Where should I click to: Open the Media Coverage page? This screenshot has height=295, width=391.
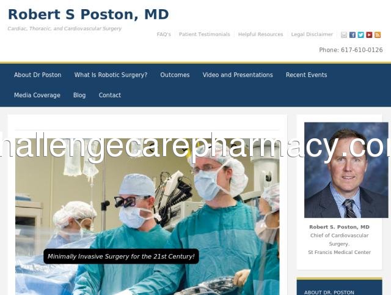pos(37,95)
